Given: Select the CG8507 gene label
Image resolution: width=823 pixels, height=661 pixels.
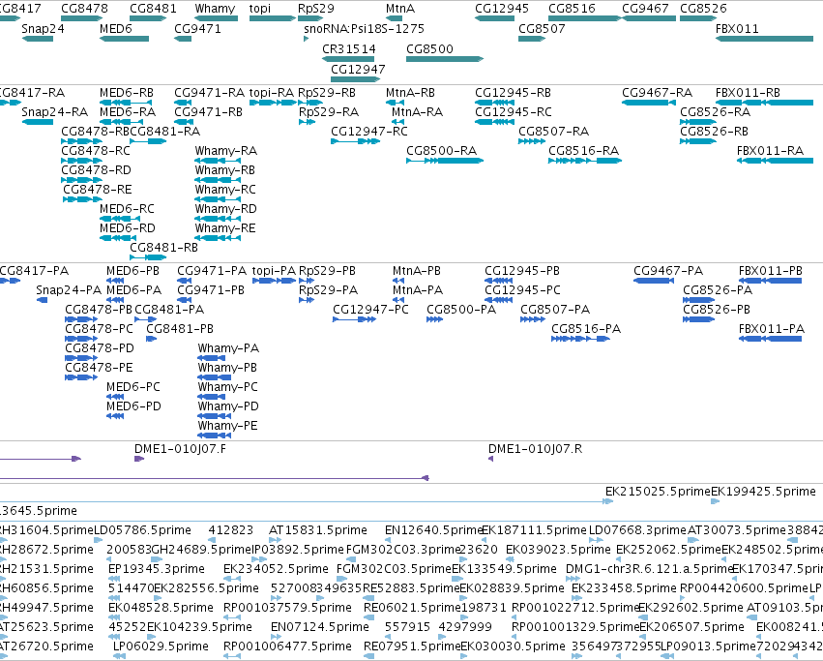Looking at the screenshot, I should coord(542,29).
